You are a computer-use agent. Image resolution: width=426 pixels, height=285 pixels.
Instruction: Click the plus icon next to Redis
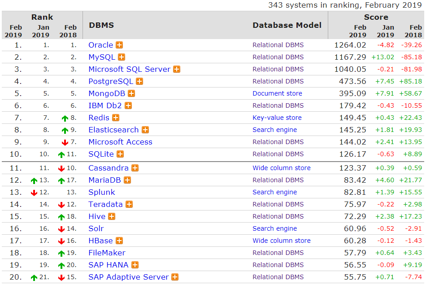116,118
